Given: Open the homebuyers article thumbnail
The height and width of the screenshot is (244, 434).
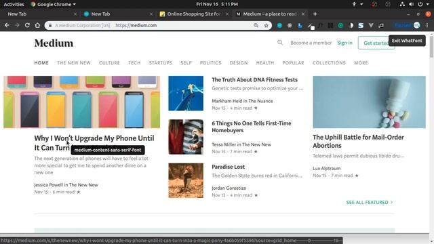Looking at the screenshot, I should pos(186,137).
